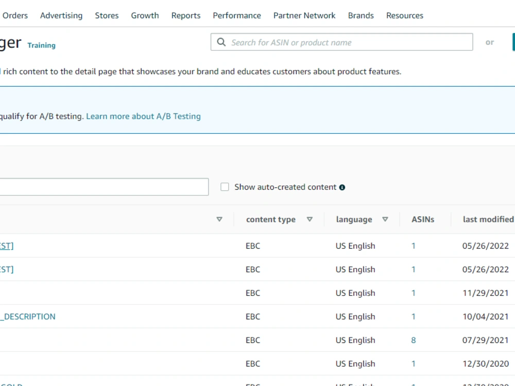
Task: Select the 07/29/2021 date cell
Action: tap(486, 340)
